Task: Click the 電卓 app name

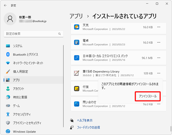Action: (x=86, y=41)
